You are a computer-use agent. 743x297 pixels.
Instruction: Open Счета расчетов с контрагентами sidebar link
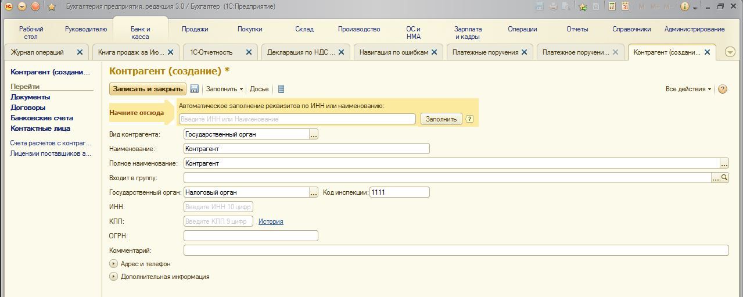pyautogui.click(x=51, y=142)
